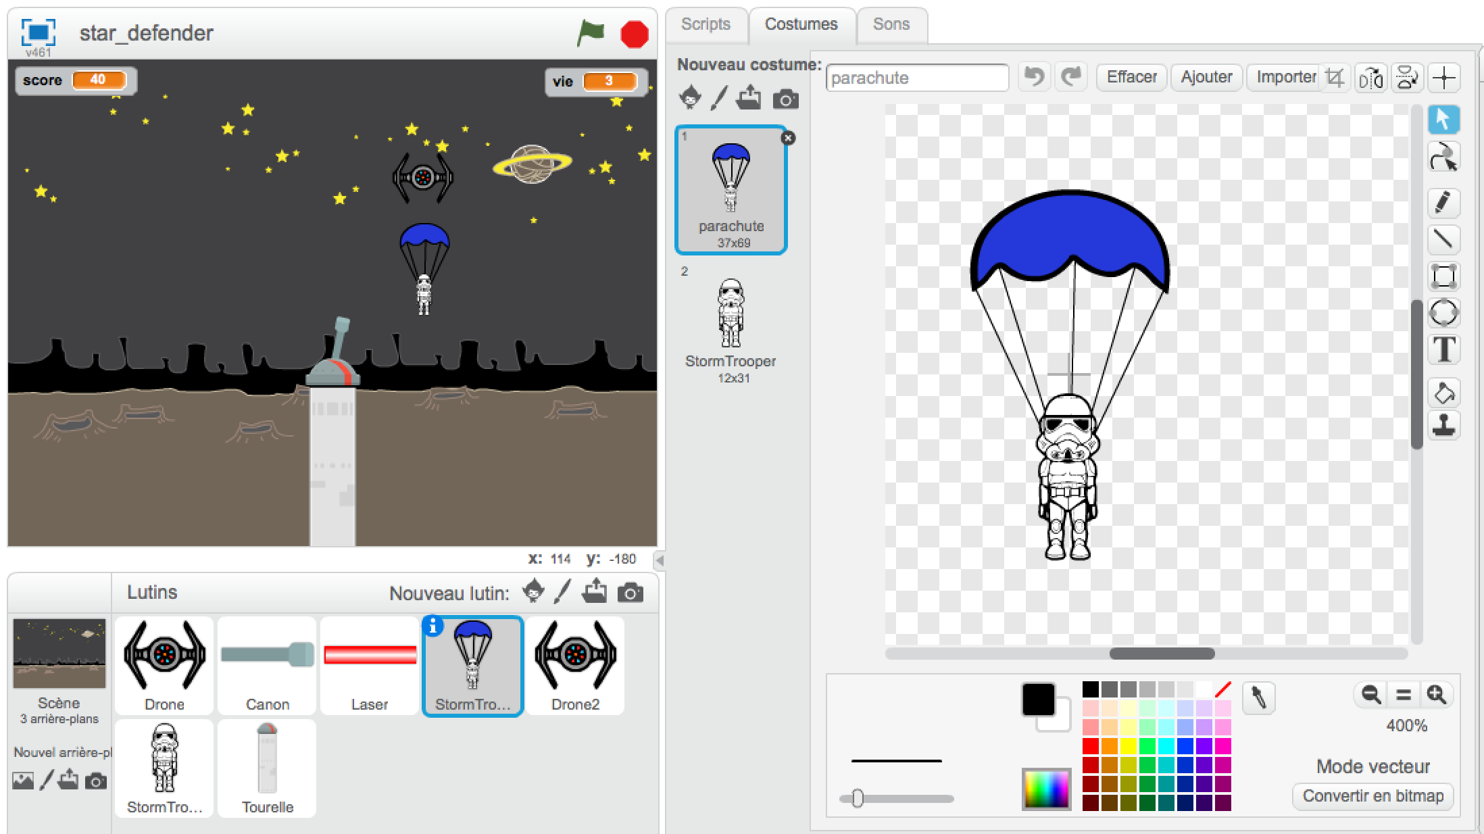The image size is (1484, 834).
Task: Choose new costume from library
Action: point(689,98)
